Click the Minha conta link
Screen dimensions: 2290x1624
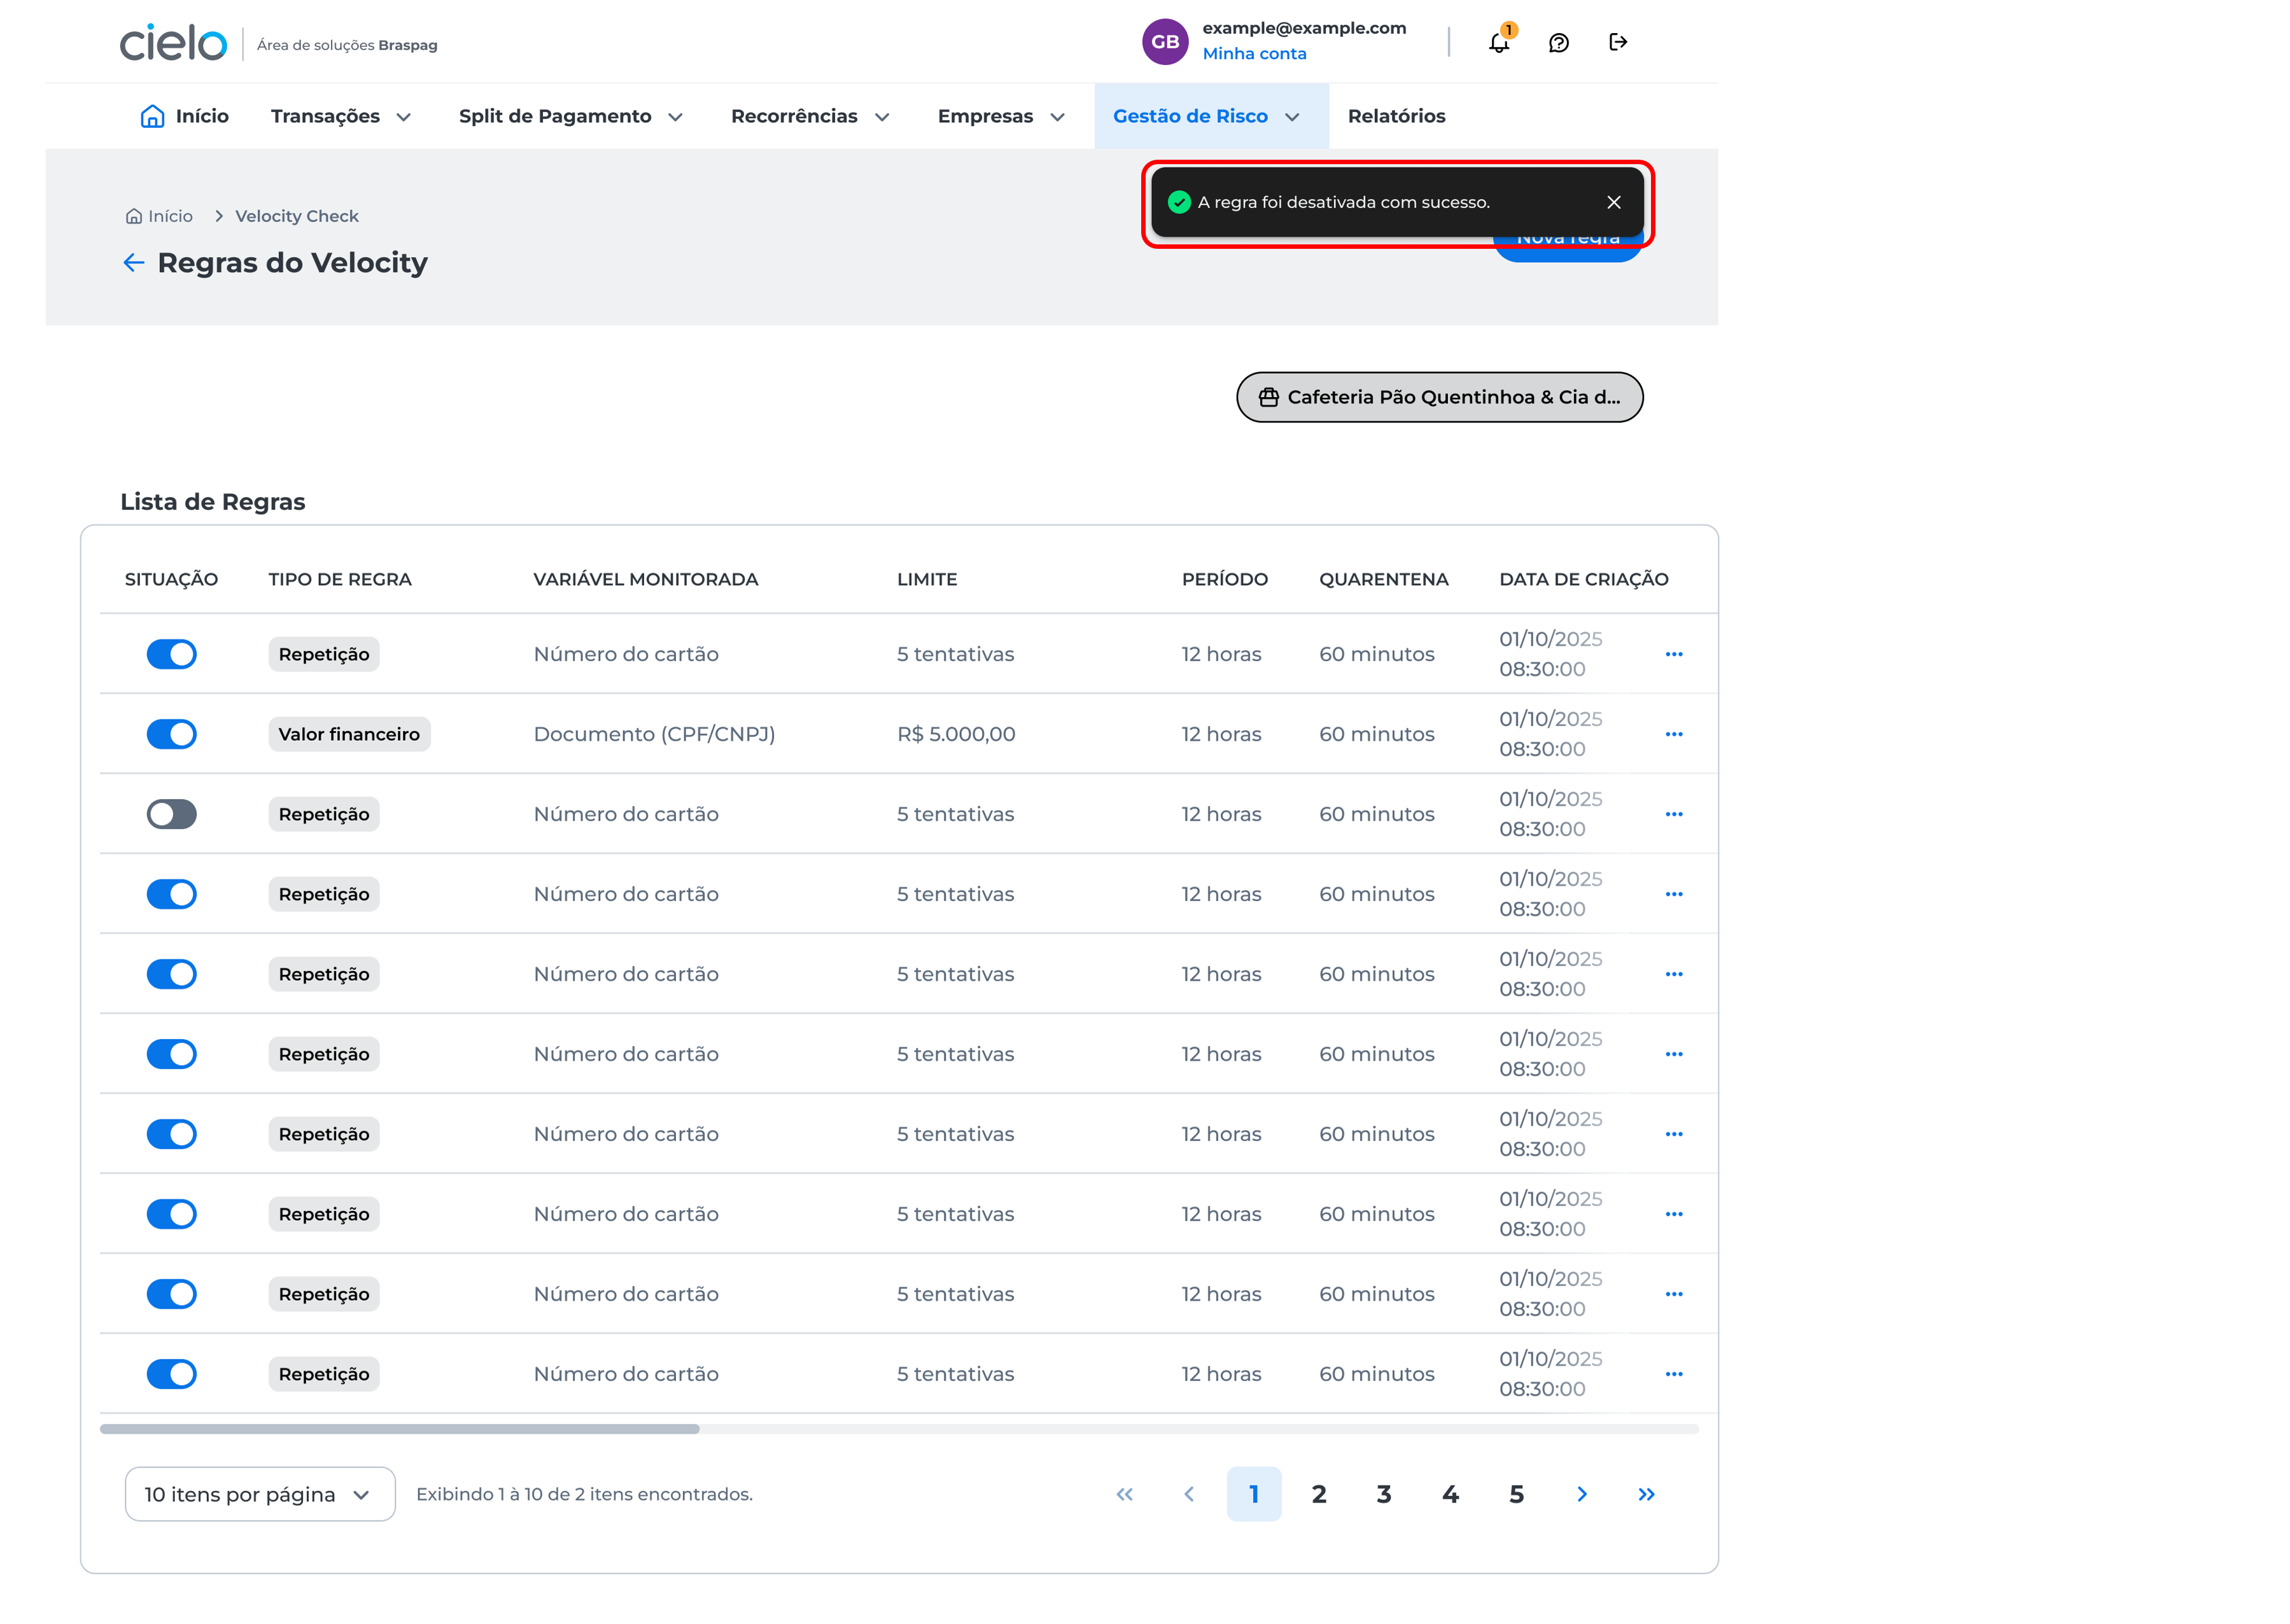coord(1254,54)
